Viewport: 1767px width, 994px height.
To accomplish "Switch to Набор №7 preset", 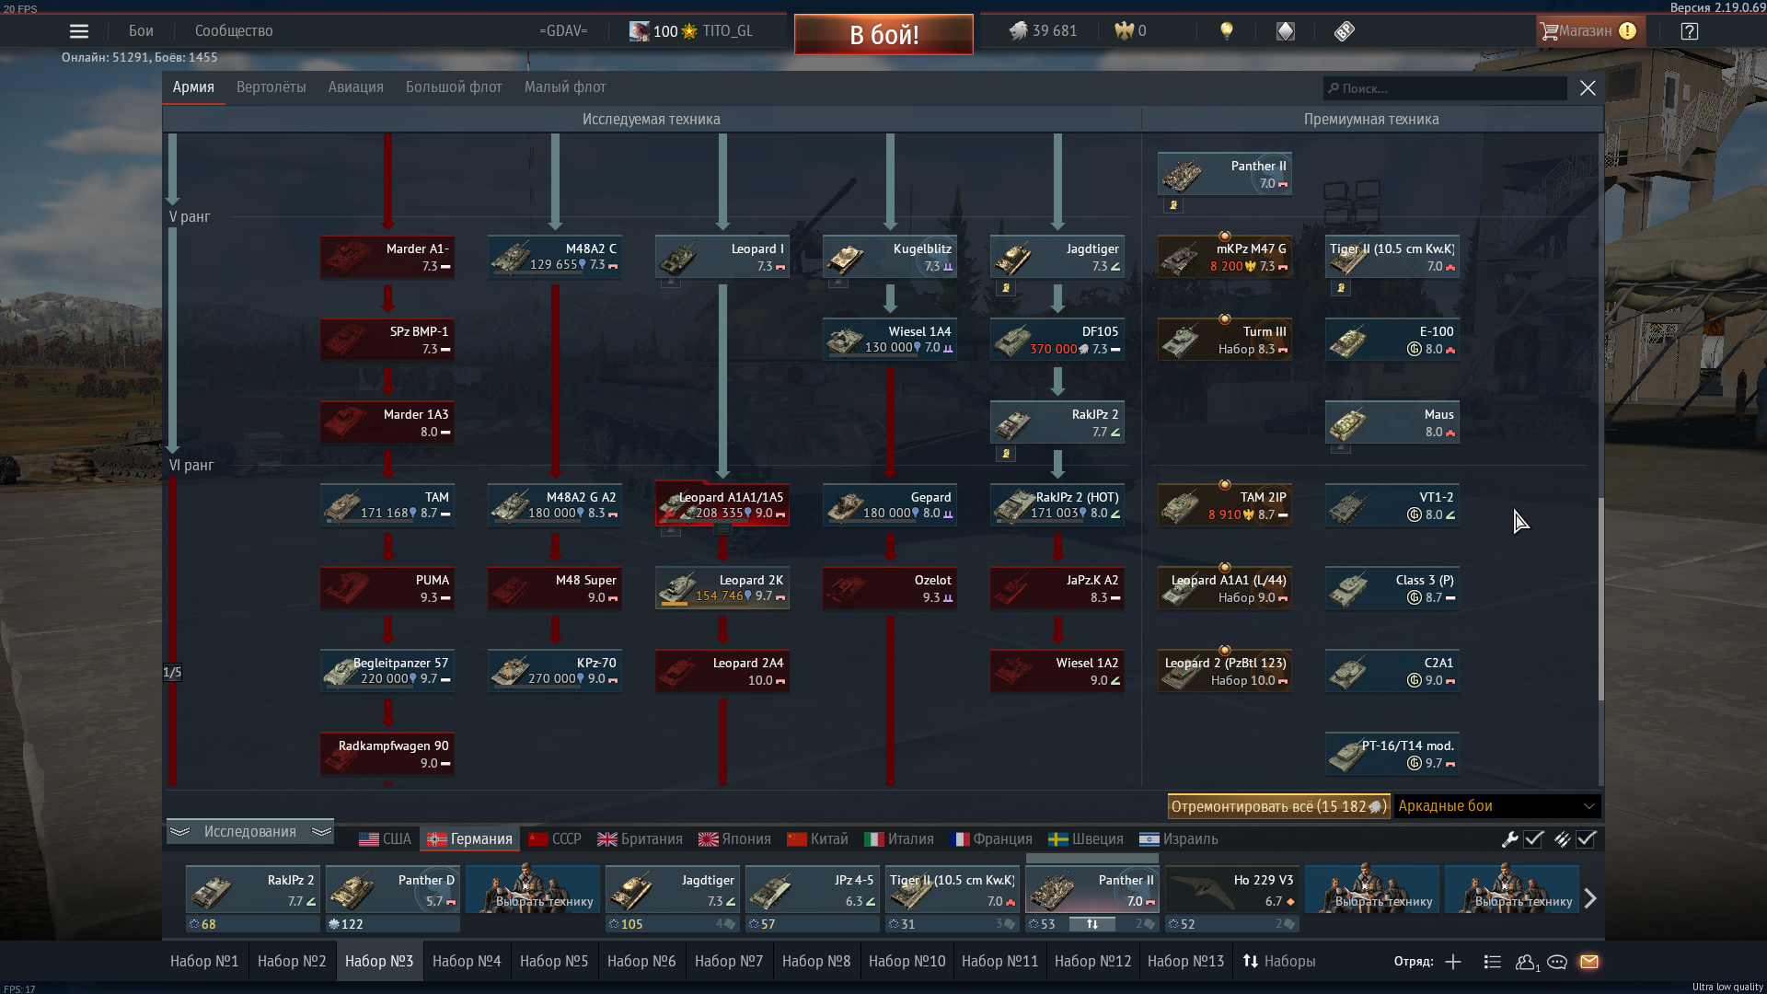I will [729, 962].
